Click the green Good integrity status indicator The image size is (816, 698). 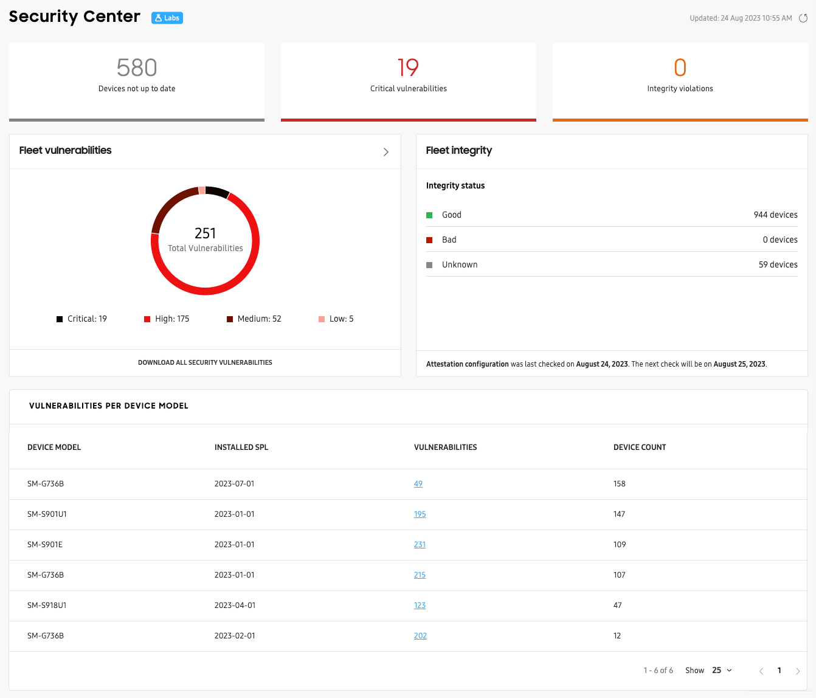429,215
